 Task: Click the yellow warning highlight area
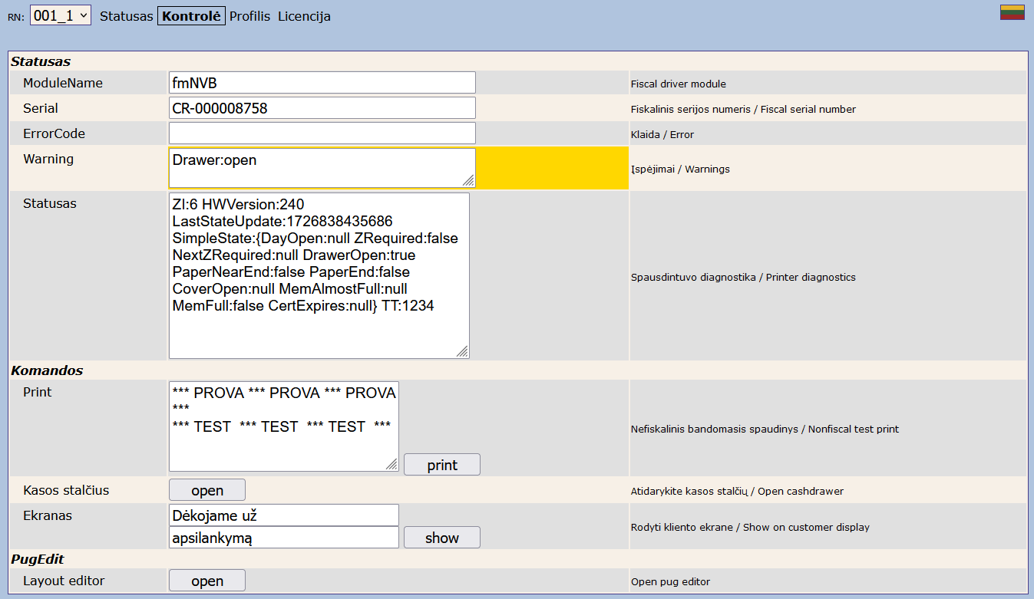pos(552,168)
